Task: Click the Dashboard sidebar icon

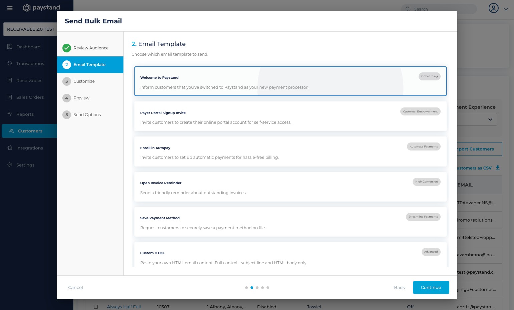Action: (x=10, y=47)
